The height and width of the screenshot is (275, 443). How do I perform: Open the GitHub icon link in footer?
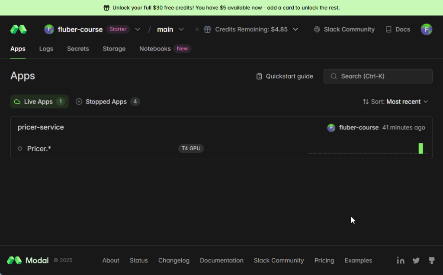tap(431, 260)
